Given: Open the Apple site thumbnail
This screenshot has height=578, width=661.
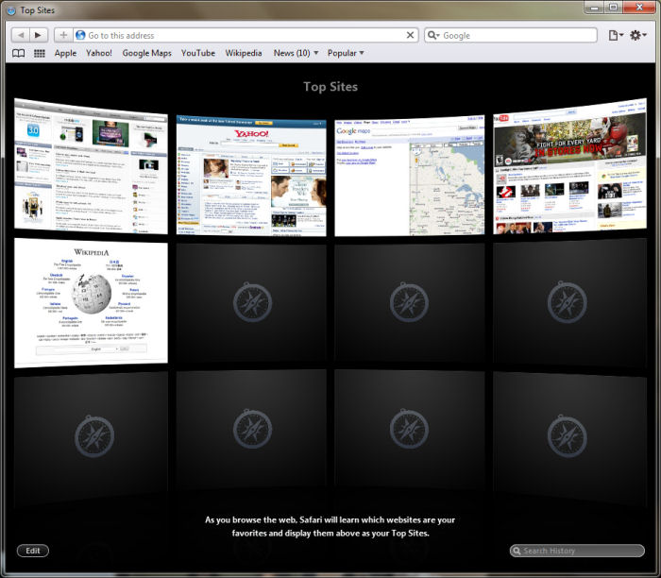Looking at the screenshot, I should tap(91, 166).
